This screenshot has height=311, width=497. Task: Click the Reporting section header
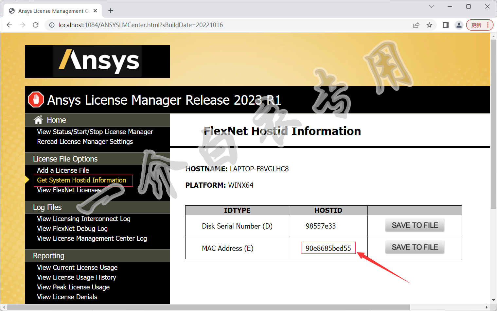coord(98,256)
